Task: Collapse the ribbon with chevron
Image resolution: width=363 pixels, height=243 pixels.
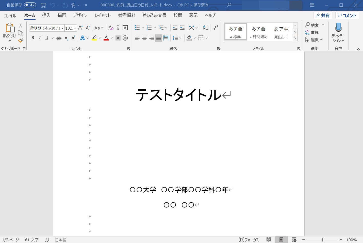Action: [x=359, y=49]
